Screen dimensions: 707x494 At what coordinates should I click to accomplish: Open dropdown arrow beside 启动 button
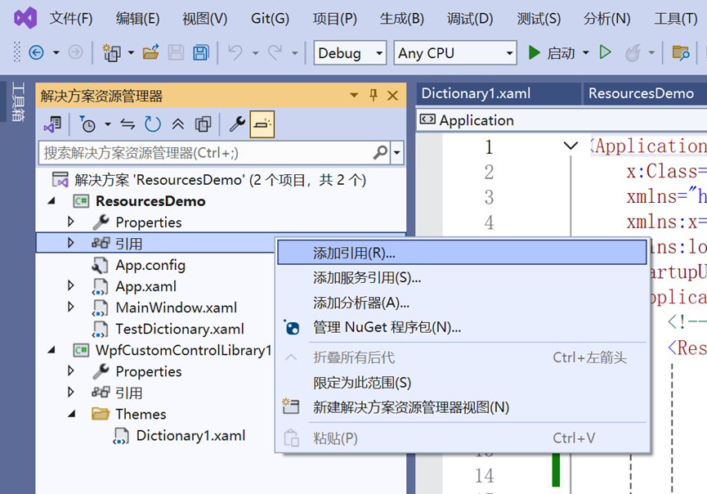pyautogui.click(x=586, y=53)
